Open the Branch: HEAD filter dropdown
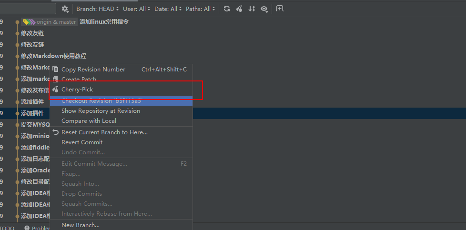Viewport: 466px width, 230px height. click(98, 9)
